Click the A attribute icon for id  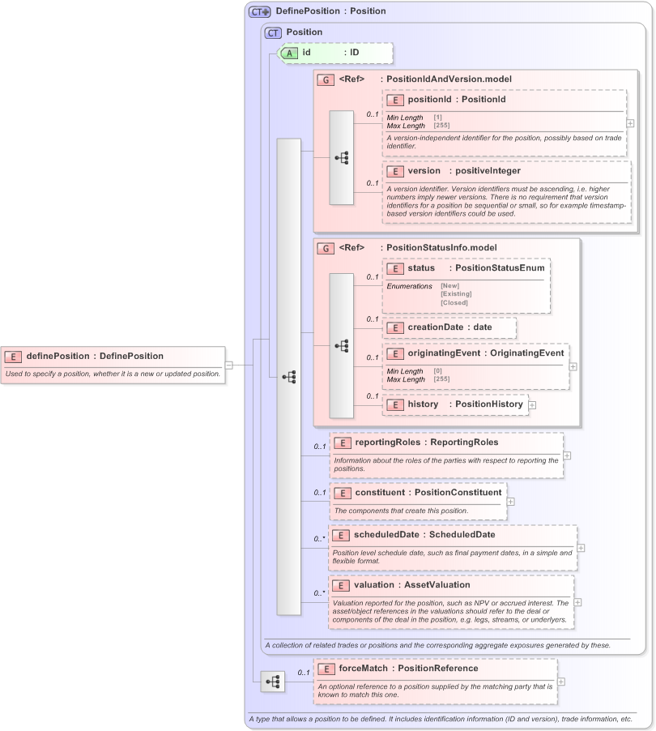pos(289,53)
